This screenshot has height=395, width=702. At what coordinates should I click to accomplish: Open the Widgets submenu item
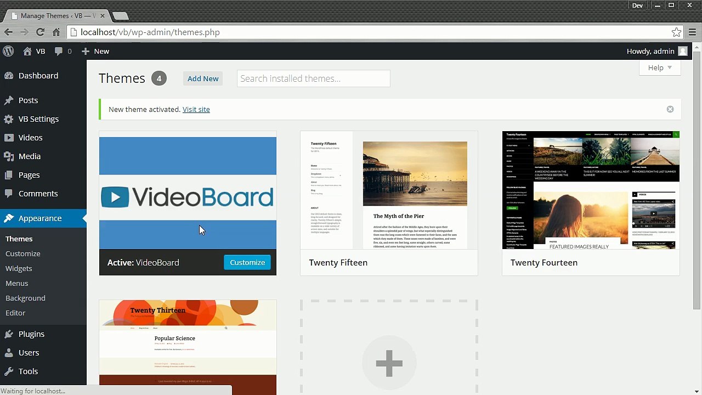coord(19,268)
